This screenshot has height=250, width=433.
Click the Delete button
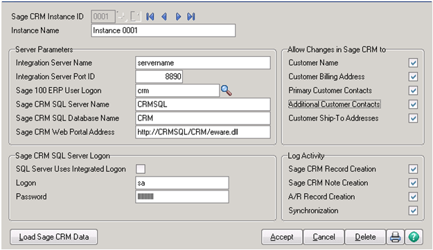(x=365, y=237)
